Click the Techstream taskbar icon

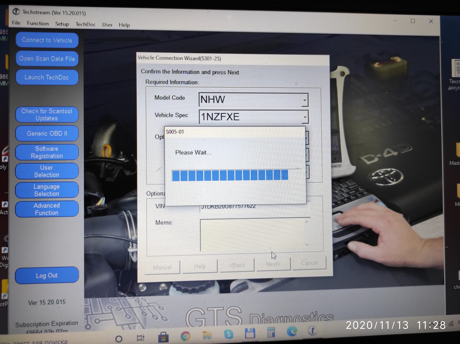pos(312,330)
